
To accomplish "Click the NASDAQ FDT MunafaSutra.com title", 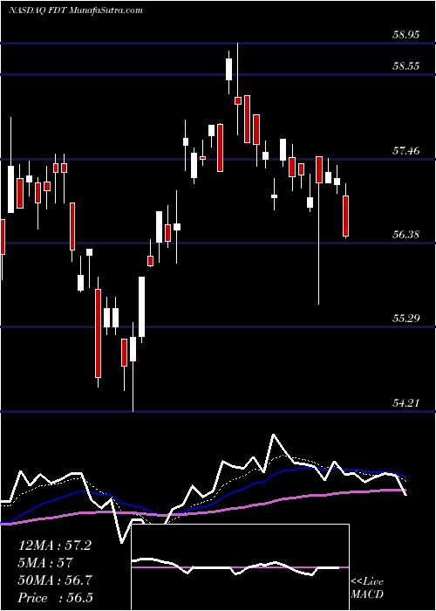I will tap(75, 10).
